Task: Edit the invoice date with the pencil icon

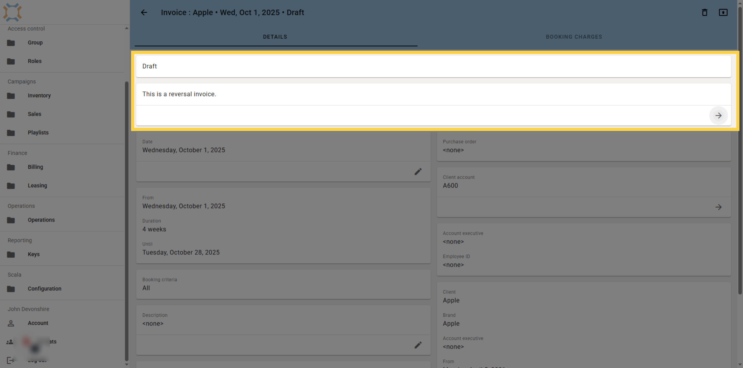Action: (418, 171)
